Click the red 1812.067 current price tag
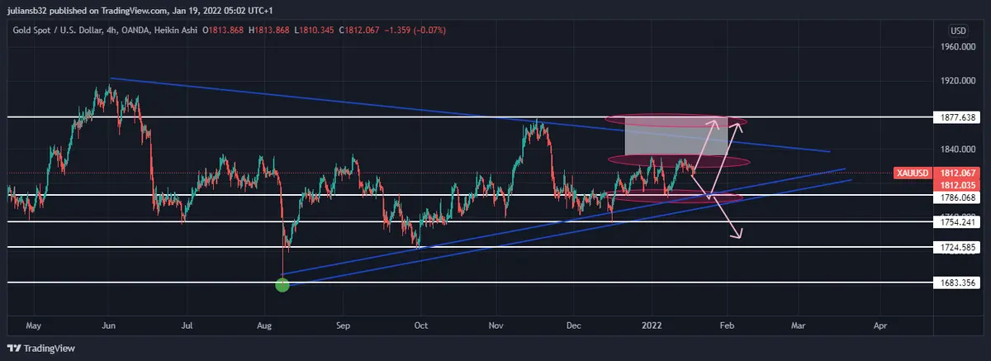 (x=957, y=171)
